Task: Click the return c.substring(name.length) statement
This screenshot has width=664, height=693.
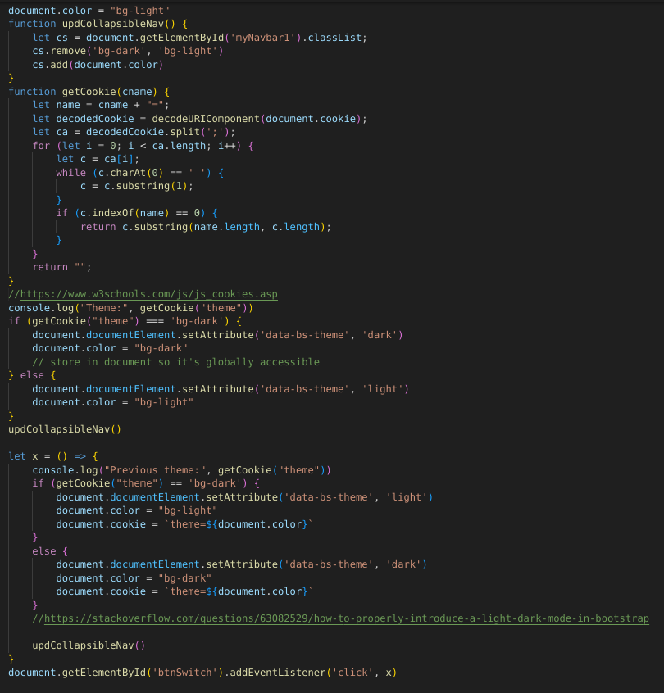Action: [205, 226]
